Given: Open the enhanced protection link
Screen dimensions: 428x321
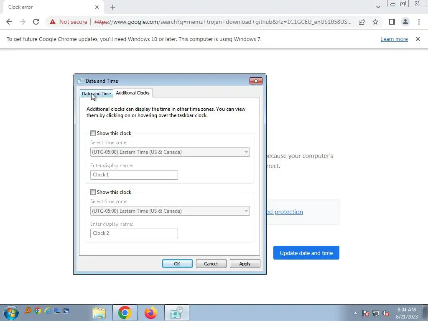Looking at the screenshot, I should [285, 212].
